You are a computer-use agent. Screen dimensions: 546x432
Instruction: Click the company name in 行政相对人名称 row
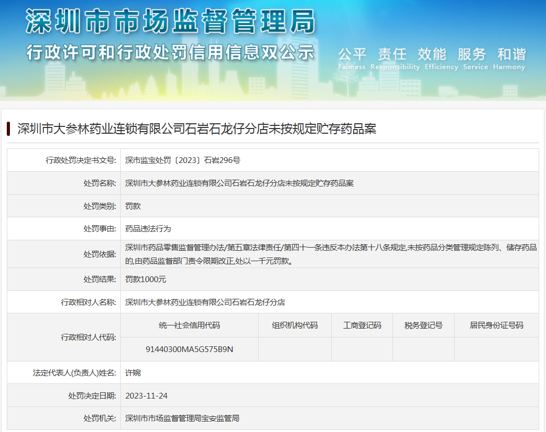coord(205,302)
